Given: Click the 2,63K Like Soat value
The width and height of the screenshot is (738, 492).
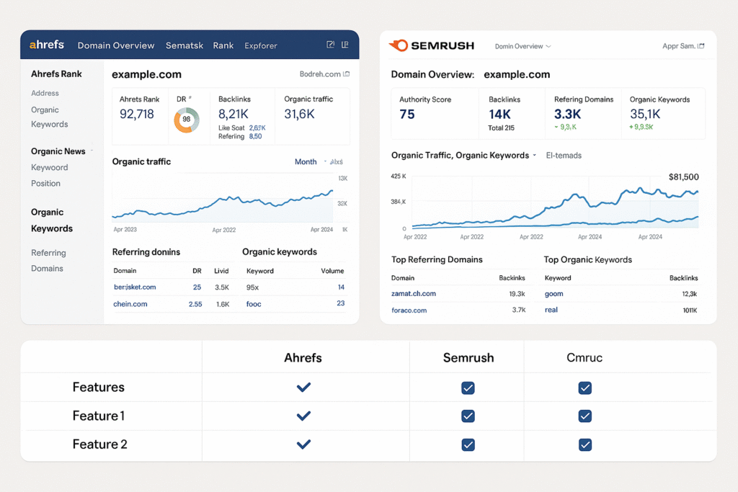Looking at the screenshot, I should click(257, 128).
